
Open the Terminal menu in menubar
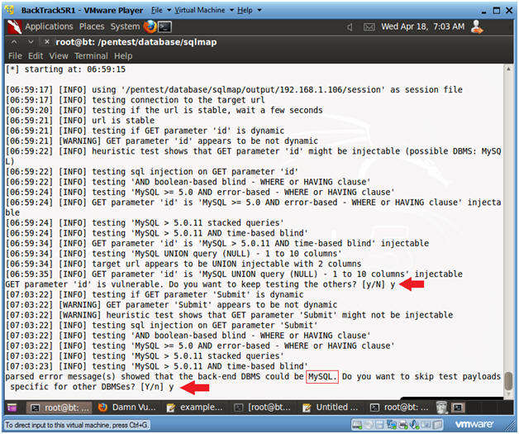click(91, 56)
